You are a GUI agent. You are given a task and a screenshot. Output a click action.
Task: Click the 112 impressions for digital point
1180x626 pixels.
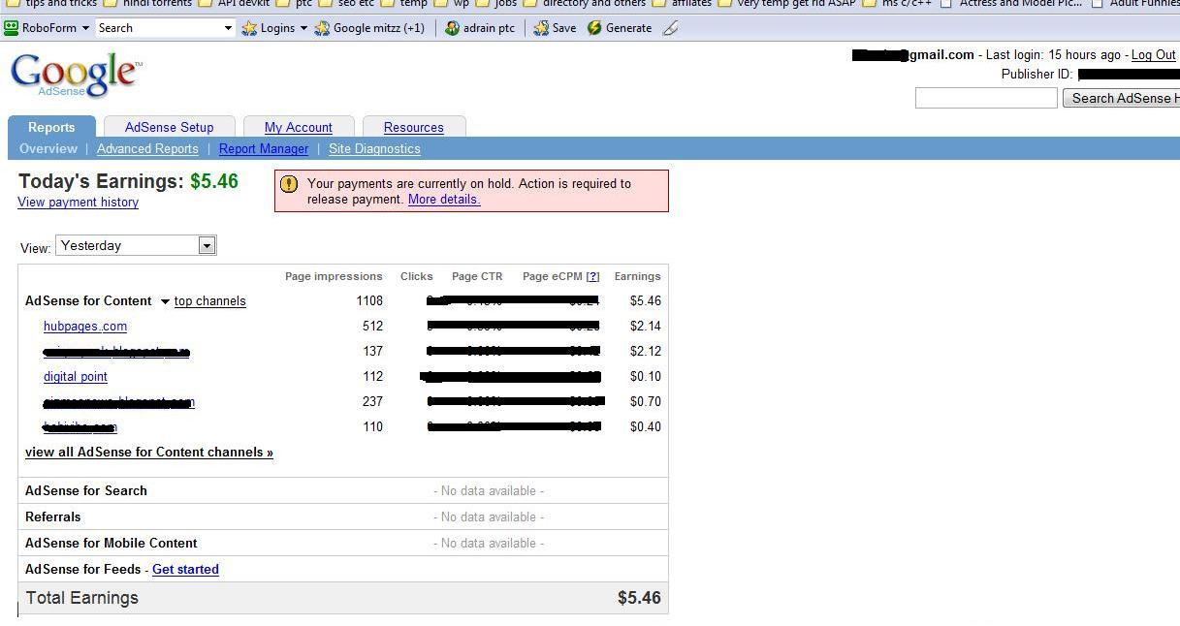coord(372,377)
